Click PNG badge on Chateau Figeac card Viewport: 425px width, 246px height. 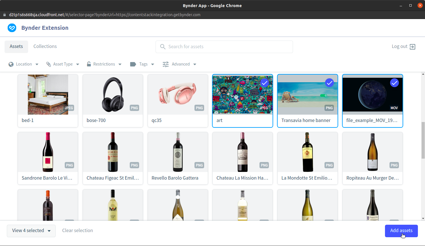click(134, 165)
